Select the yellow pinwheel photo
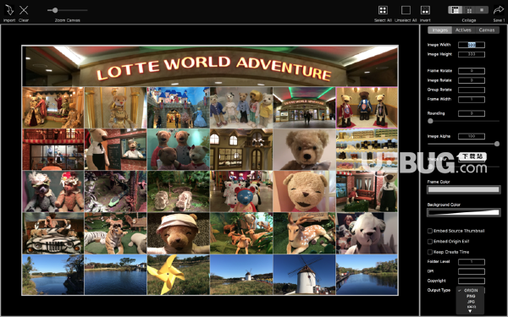Image resolution: width=508 pixels, height=317 pixels. [178, 275]
